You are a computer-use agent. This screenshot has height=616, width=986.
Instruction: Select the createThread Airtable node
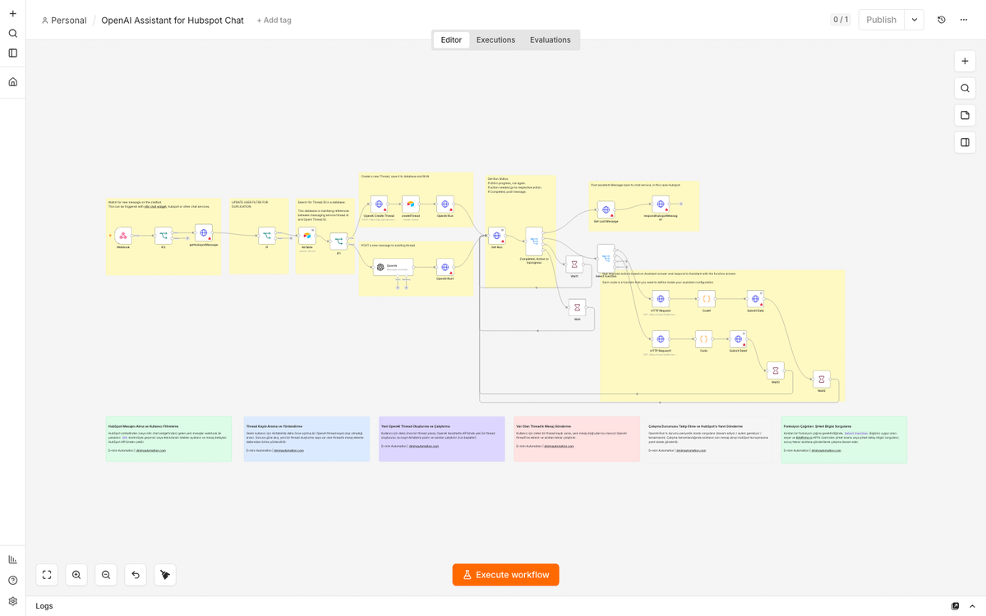[411, 205]
